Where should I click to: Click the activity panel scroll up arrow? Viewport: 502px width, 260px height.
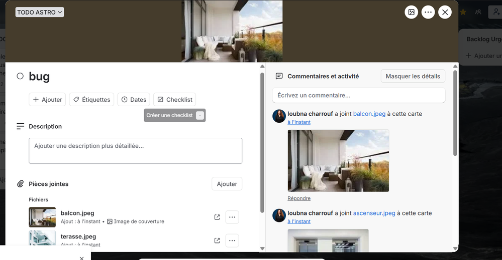tap(455, 66)
